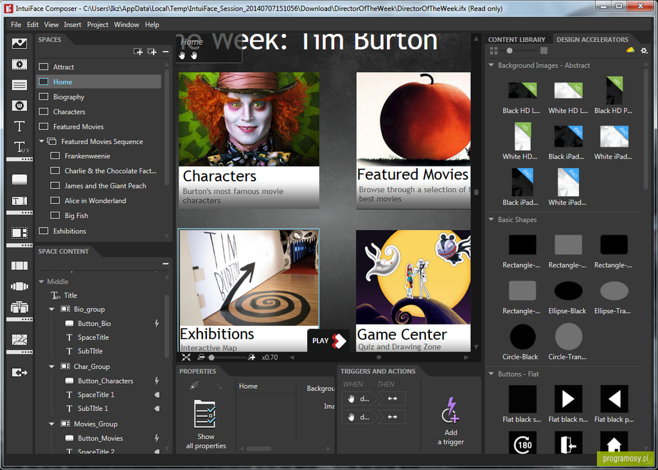Image resolution: width=658 pixels, height=470 pixels.
Task: Collapse the Space Content panel minus button
Action: (x=165, y=264)
